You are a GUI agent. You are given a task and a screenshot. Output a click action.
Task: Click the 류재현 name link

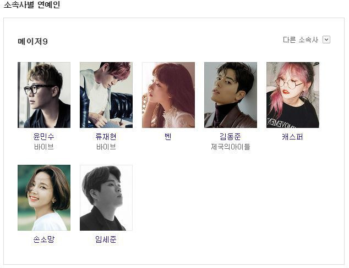(x=106, y=136)
